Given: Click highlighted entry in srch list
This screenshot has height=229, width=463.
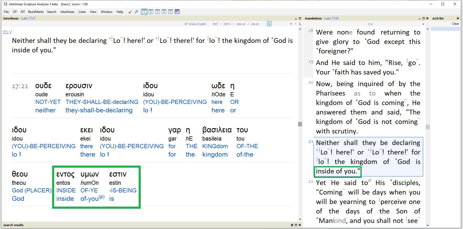Looking at the screenshot, I should (445, 29).
